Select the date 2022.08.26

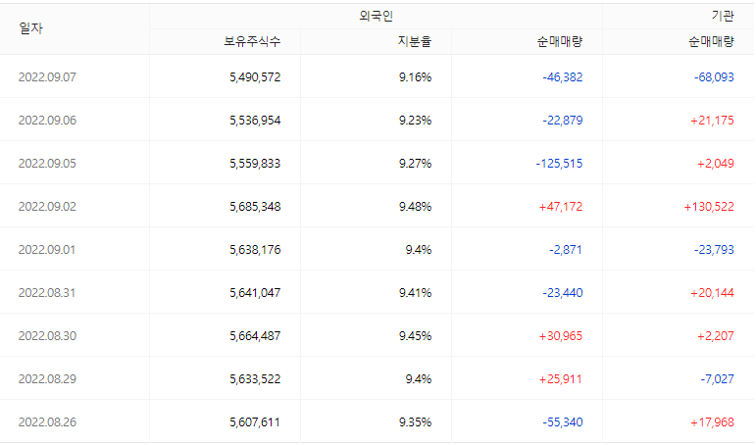pyautogui.click(x=47, y=422)
